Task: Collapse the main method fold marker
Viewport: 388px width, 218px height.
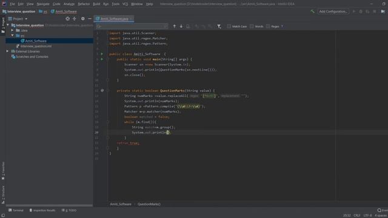Action: [x=108, y=59]
